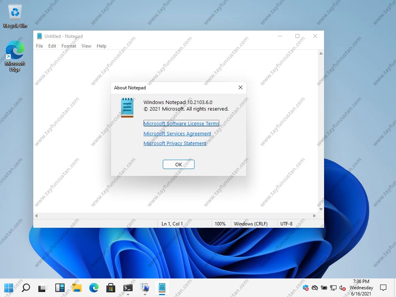
Task: Open Microsoft Services Agreement link
Action: point(177,133)
